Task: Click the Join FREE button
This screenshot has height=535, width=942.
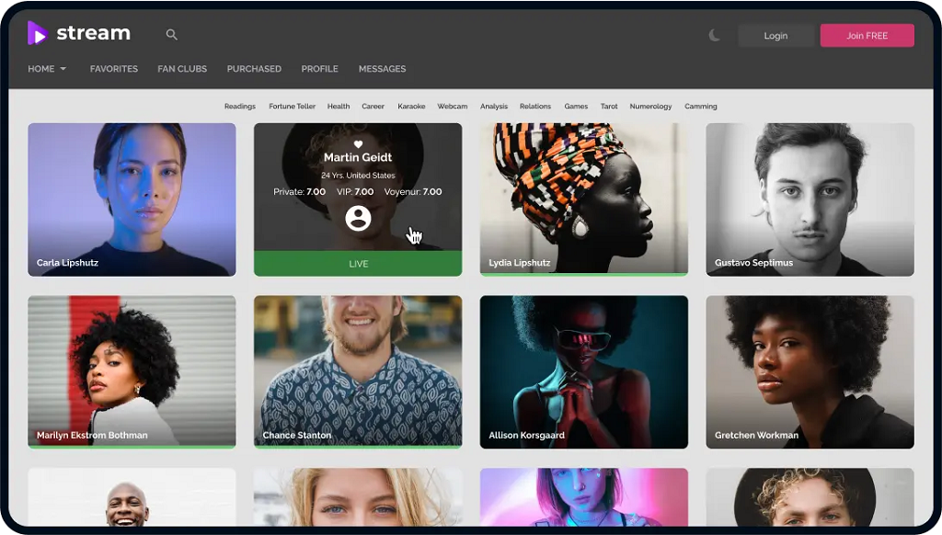Action: pyautogui.click(x=867, y=36)
